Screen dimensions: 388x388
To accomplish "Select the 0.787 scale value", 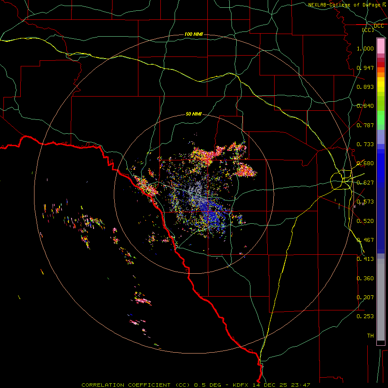I will pyautogui.click(x=365, y=125).
